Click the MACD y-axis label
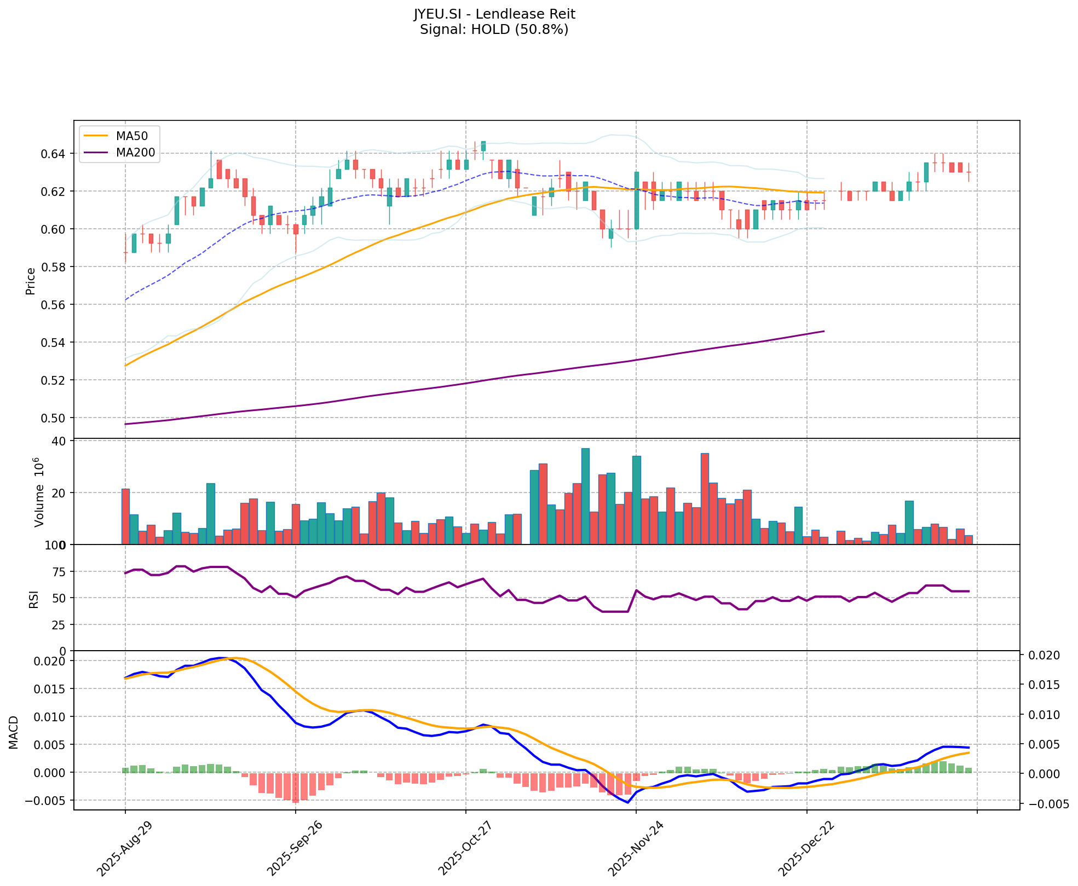Screen dimensions: 1078x886 coord(14,732)
